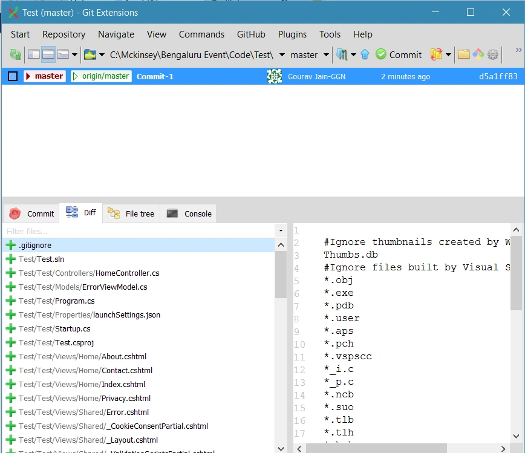
Task: Select Startup.cs in the file list
Action: (x=139, y=328)
